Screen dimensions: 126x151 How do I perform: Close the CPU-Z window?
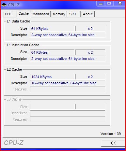click(120, 4)
